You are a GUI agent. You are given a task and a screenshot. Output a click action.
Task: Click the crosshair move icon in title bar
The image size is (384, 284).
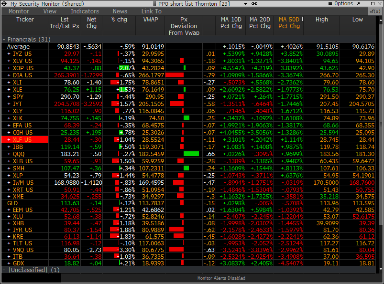click(x=4, y=4)
